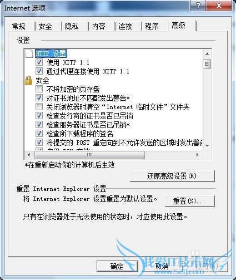Click the padlock icon beside 安全
Viewport: 236px width, 280px height.
[28, 80]
